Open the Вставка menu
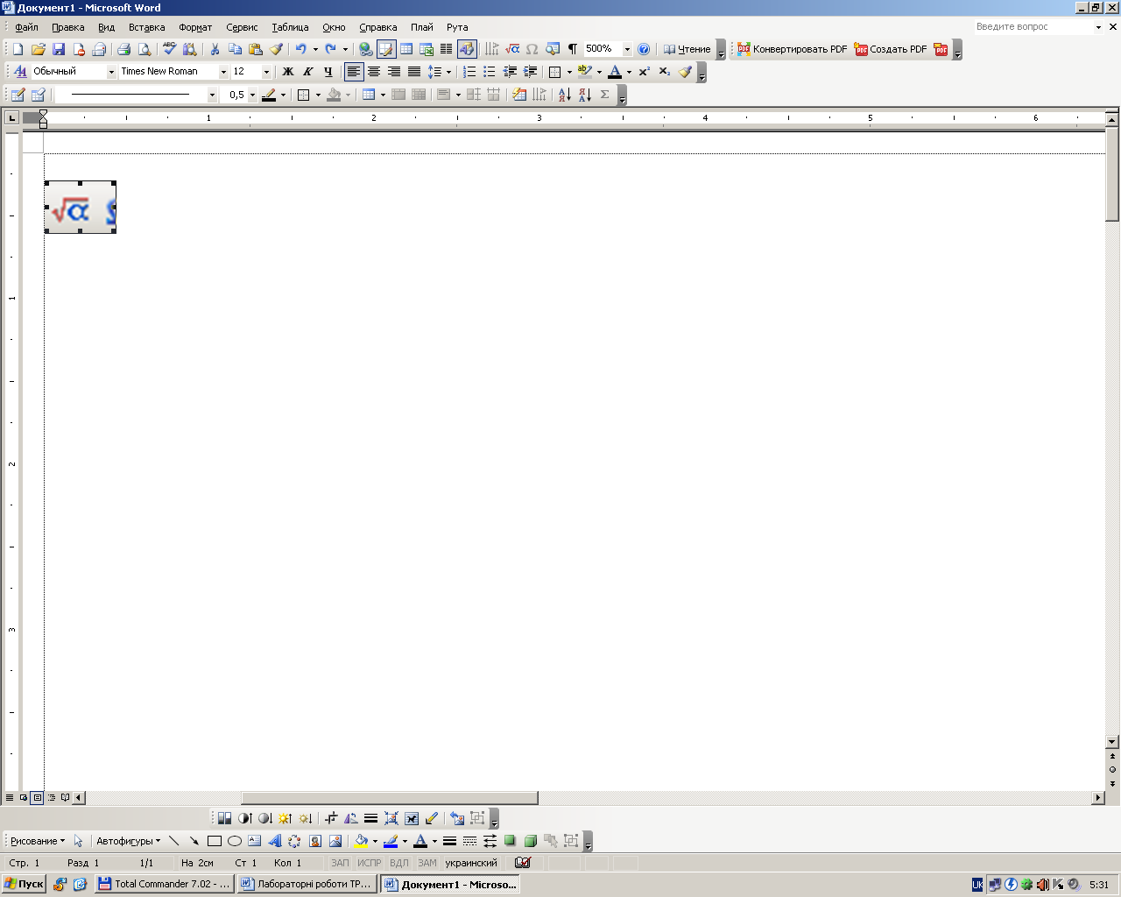The width and height of the screenshot is (1121, 897). point(146,27)
